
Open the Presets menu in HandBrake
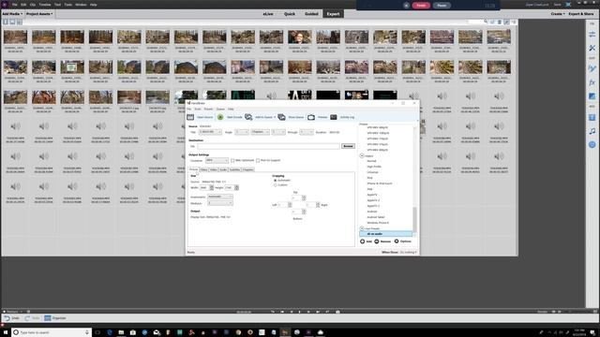click(x=208, y=109)
